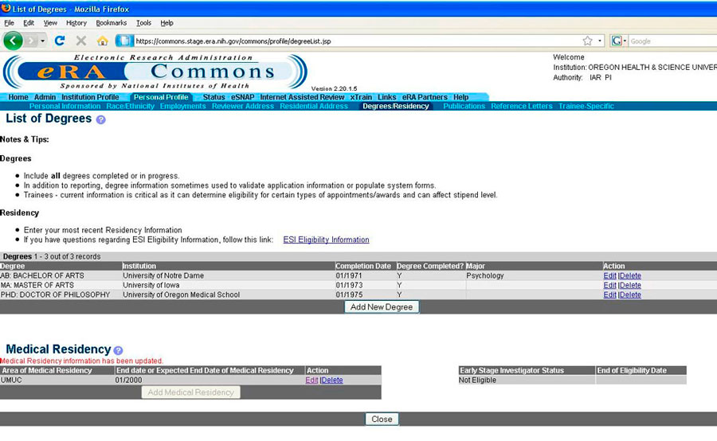
Task: Go to the home page icon
Action: 103,41
